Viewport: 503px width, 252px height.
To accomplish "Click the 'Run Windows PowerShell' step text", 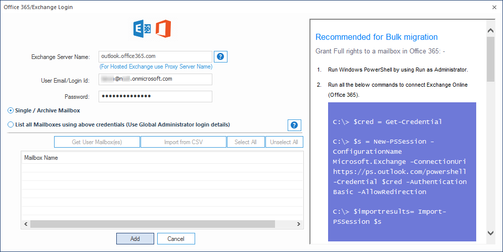I will tap(398, 70).
